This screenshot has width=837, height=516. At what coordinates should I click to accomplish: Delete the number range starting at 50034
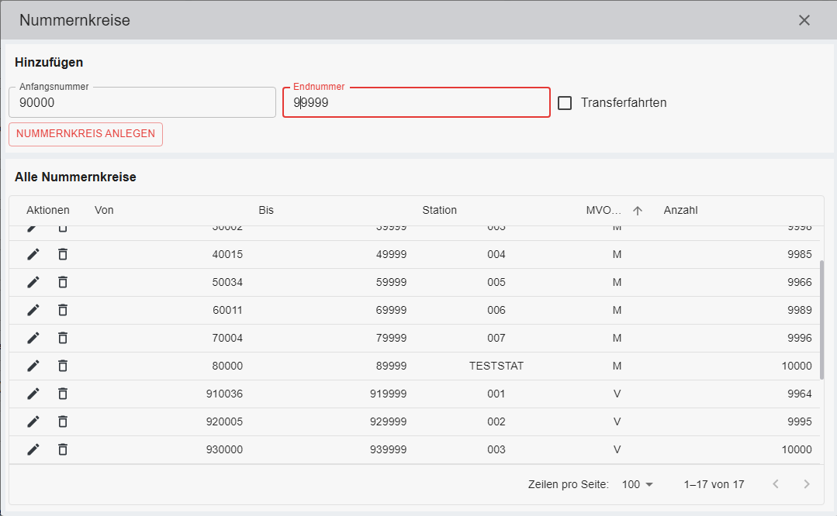63,282
